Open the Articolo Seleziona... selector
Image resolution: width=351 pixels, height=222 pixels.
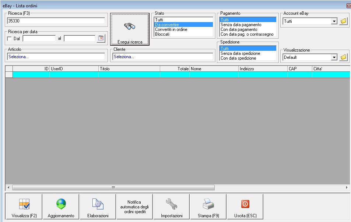pos(56,57)
